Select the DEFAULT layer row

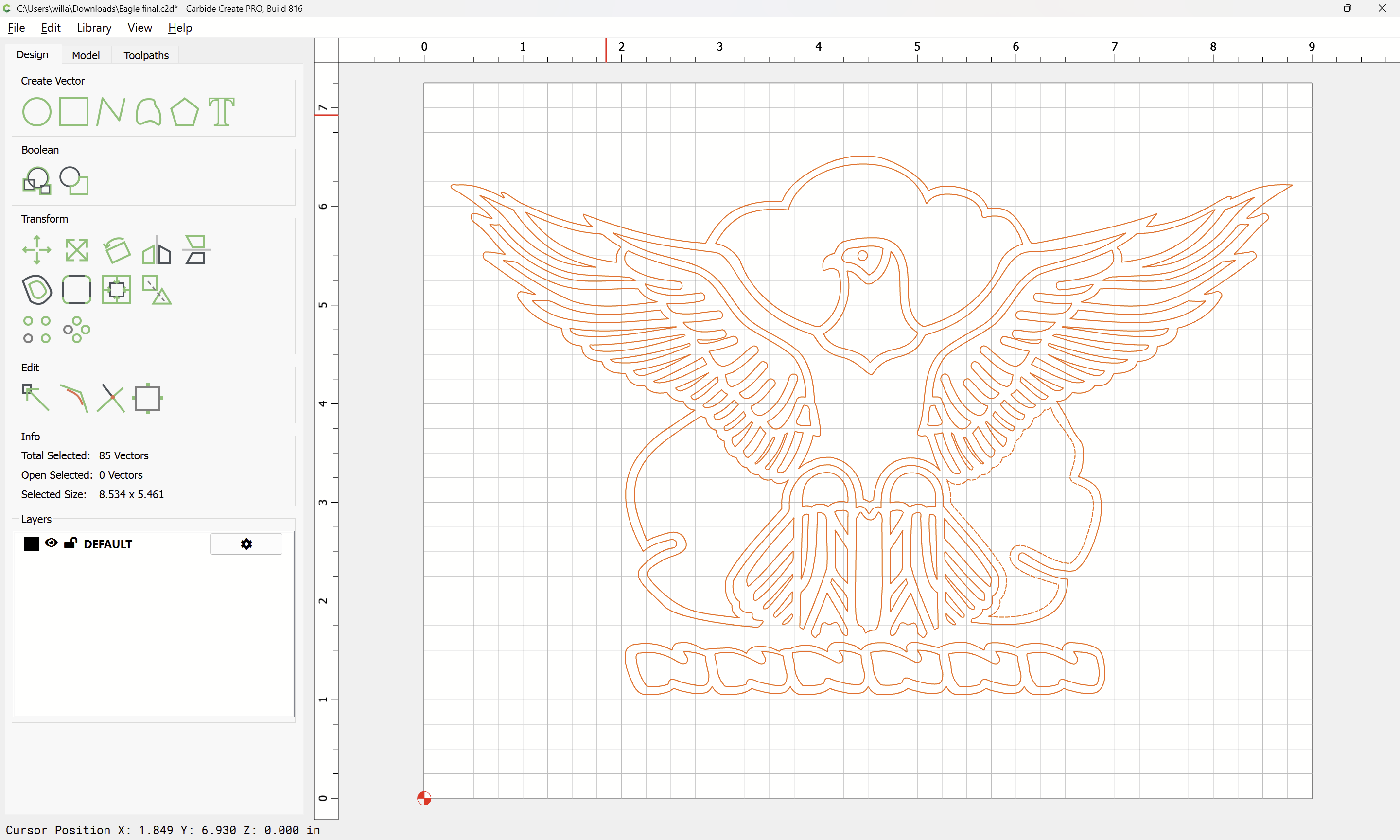pyautogui.click(x=153, y=543)
